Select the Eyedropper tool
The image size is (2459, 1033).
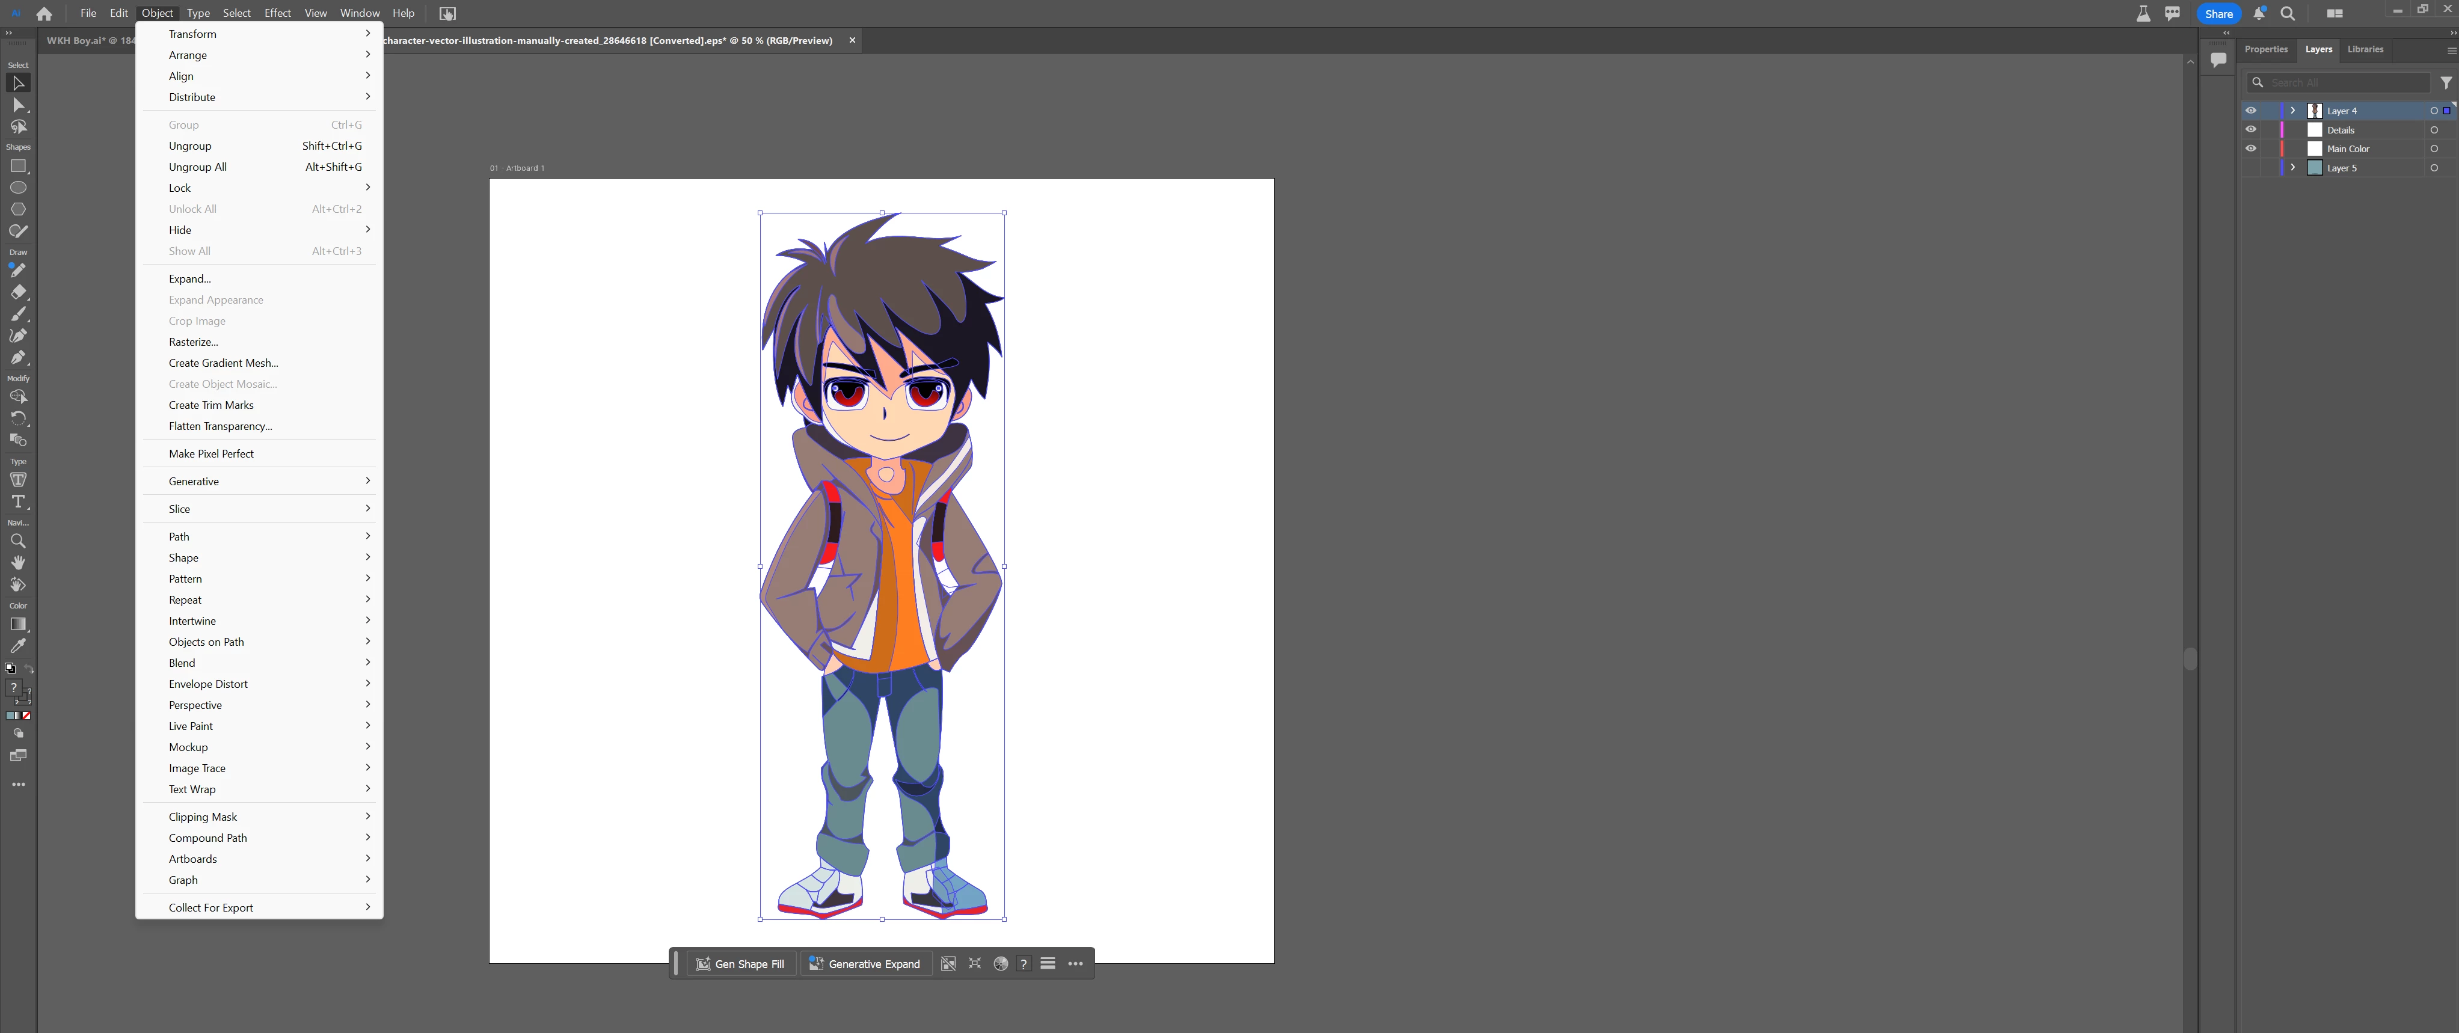pos(18,646)
